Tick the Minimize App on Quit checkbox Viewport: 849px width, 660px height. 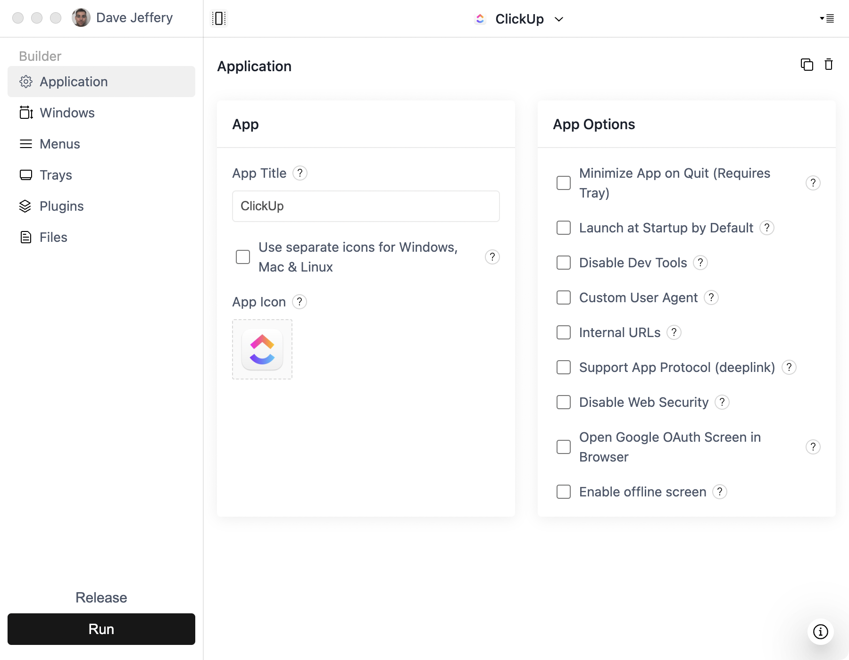(564, 183)
